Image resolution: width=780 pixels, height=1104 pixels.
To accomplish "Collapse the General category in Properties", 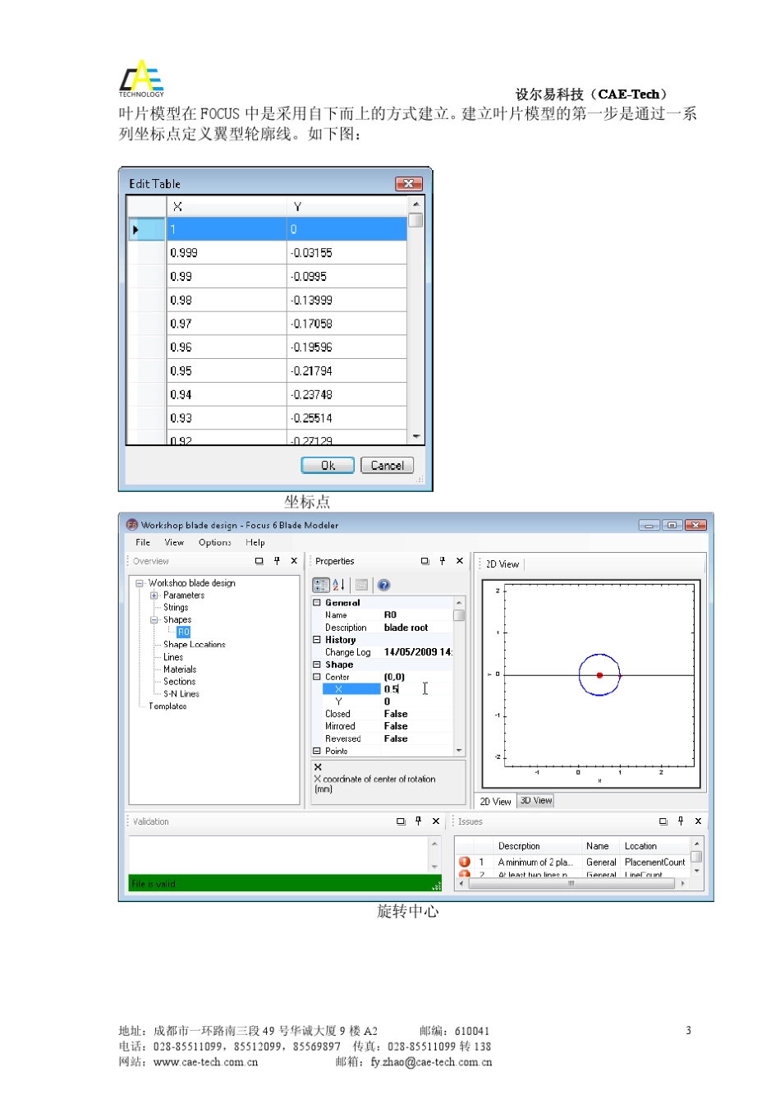I will coord(317,603).
